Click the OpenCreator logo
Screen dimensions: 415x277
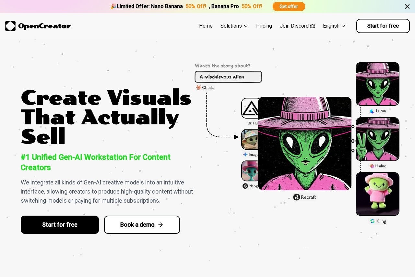[x=38, y=26]
